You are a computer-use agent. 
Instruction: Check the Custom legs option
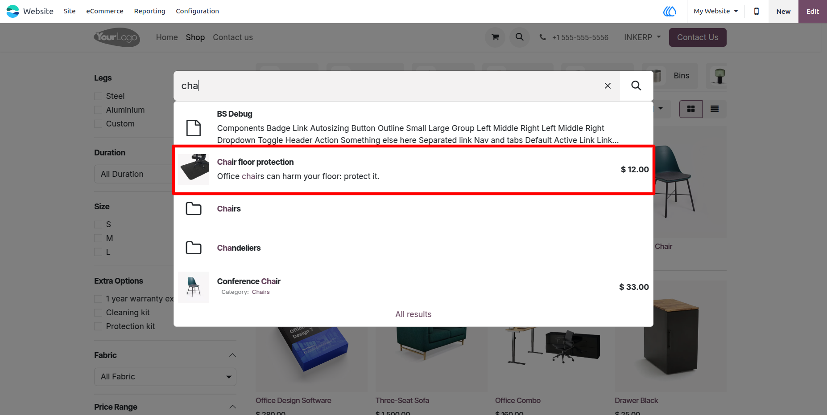[x=98, y=124]
